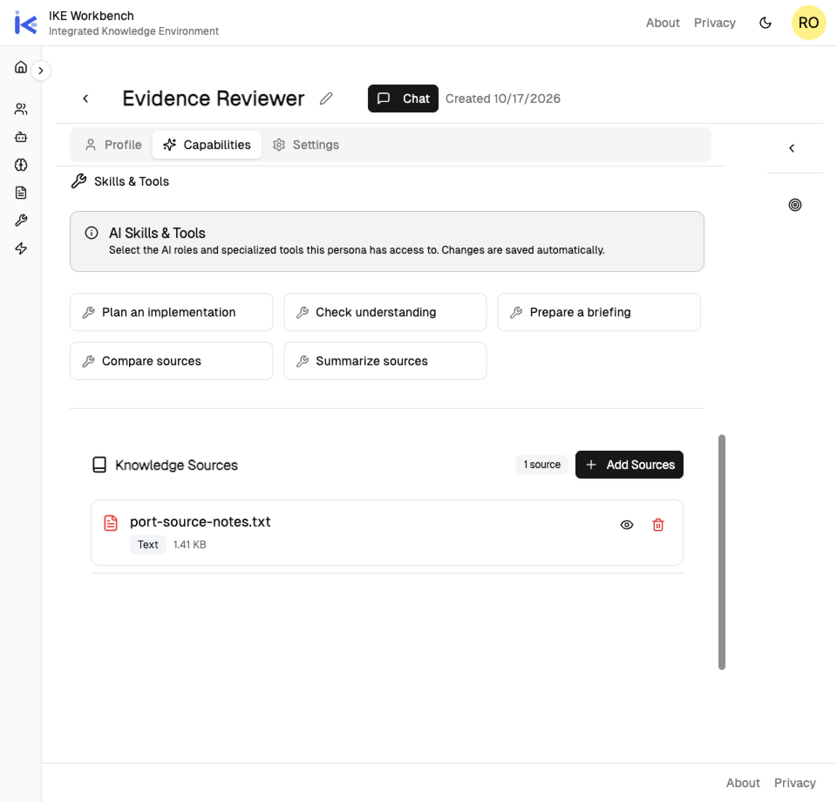This screenshot has width=837, height=802.
Task: Open Privacy link in footer
Action: 795,783
